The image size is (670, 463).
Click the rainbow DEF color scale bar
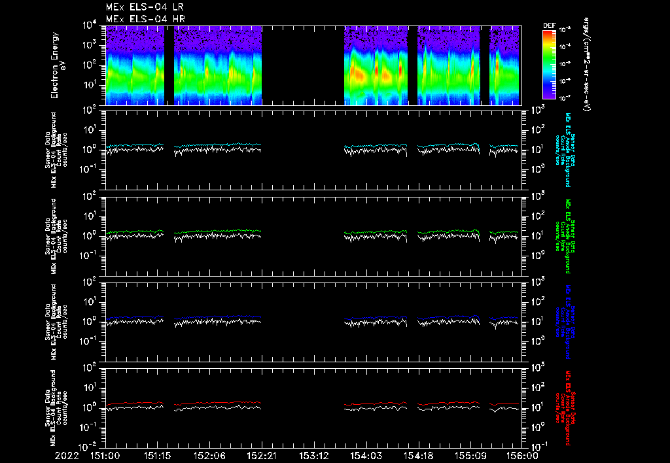coord(549,65)
